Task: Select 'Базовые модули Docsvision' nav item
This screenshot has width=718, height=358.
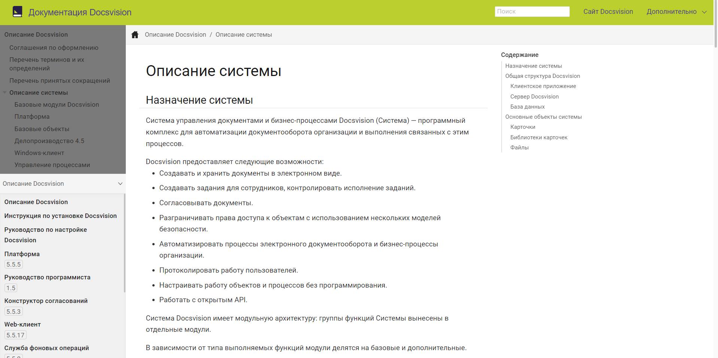Action: coord(57,104)
